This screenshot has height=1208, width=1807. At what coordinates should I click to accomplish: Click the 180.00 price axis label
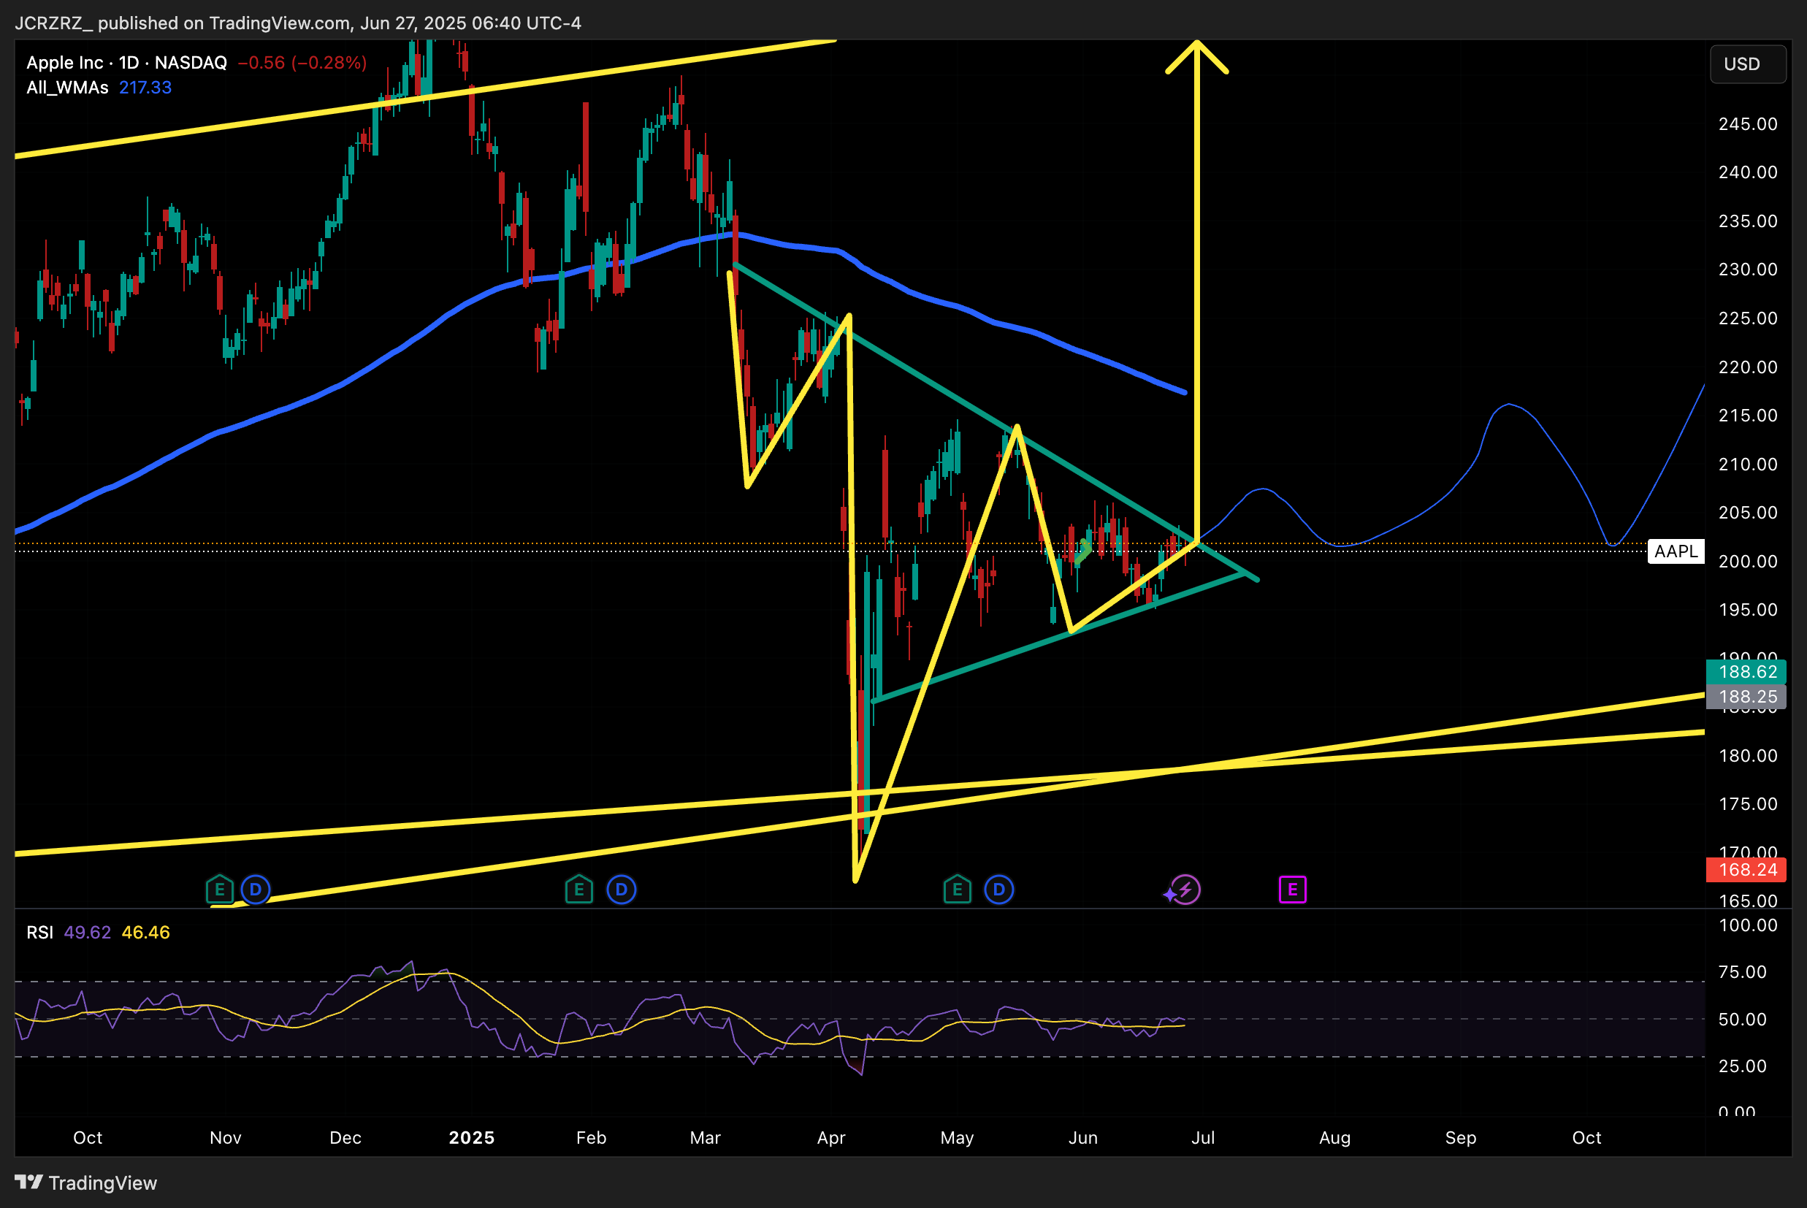[1748, 755]
